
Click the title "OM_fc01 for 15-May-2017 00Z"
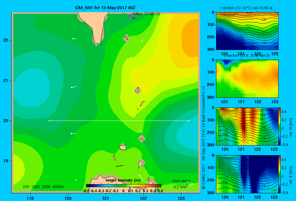click(105, 8)
